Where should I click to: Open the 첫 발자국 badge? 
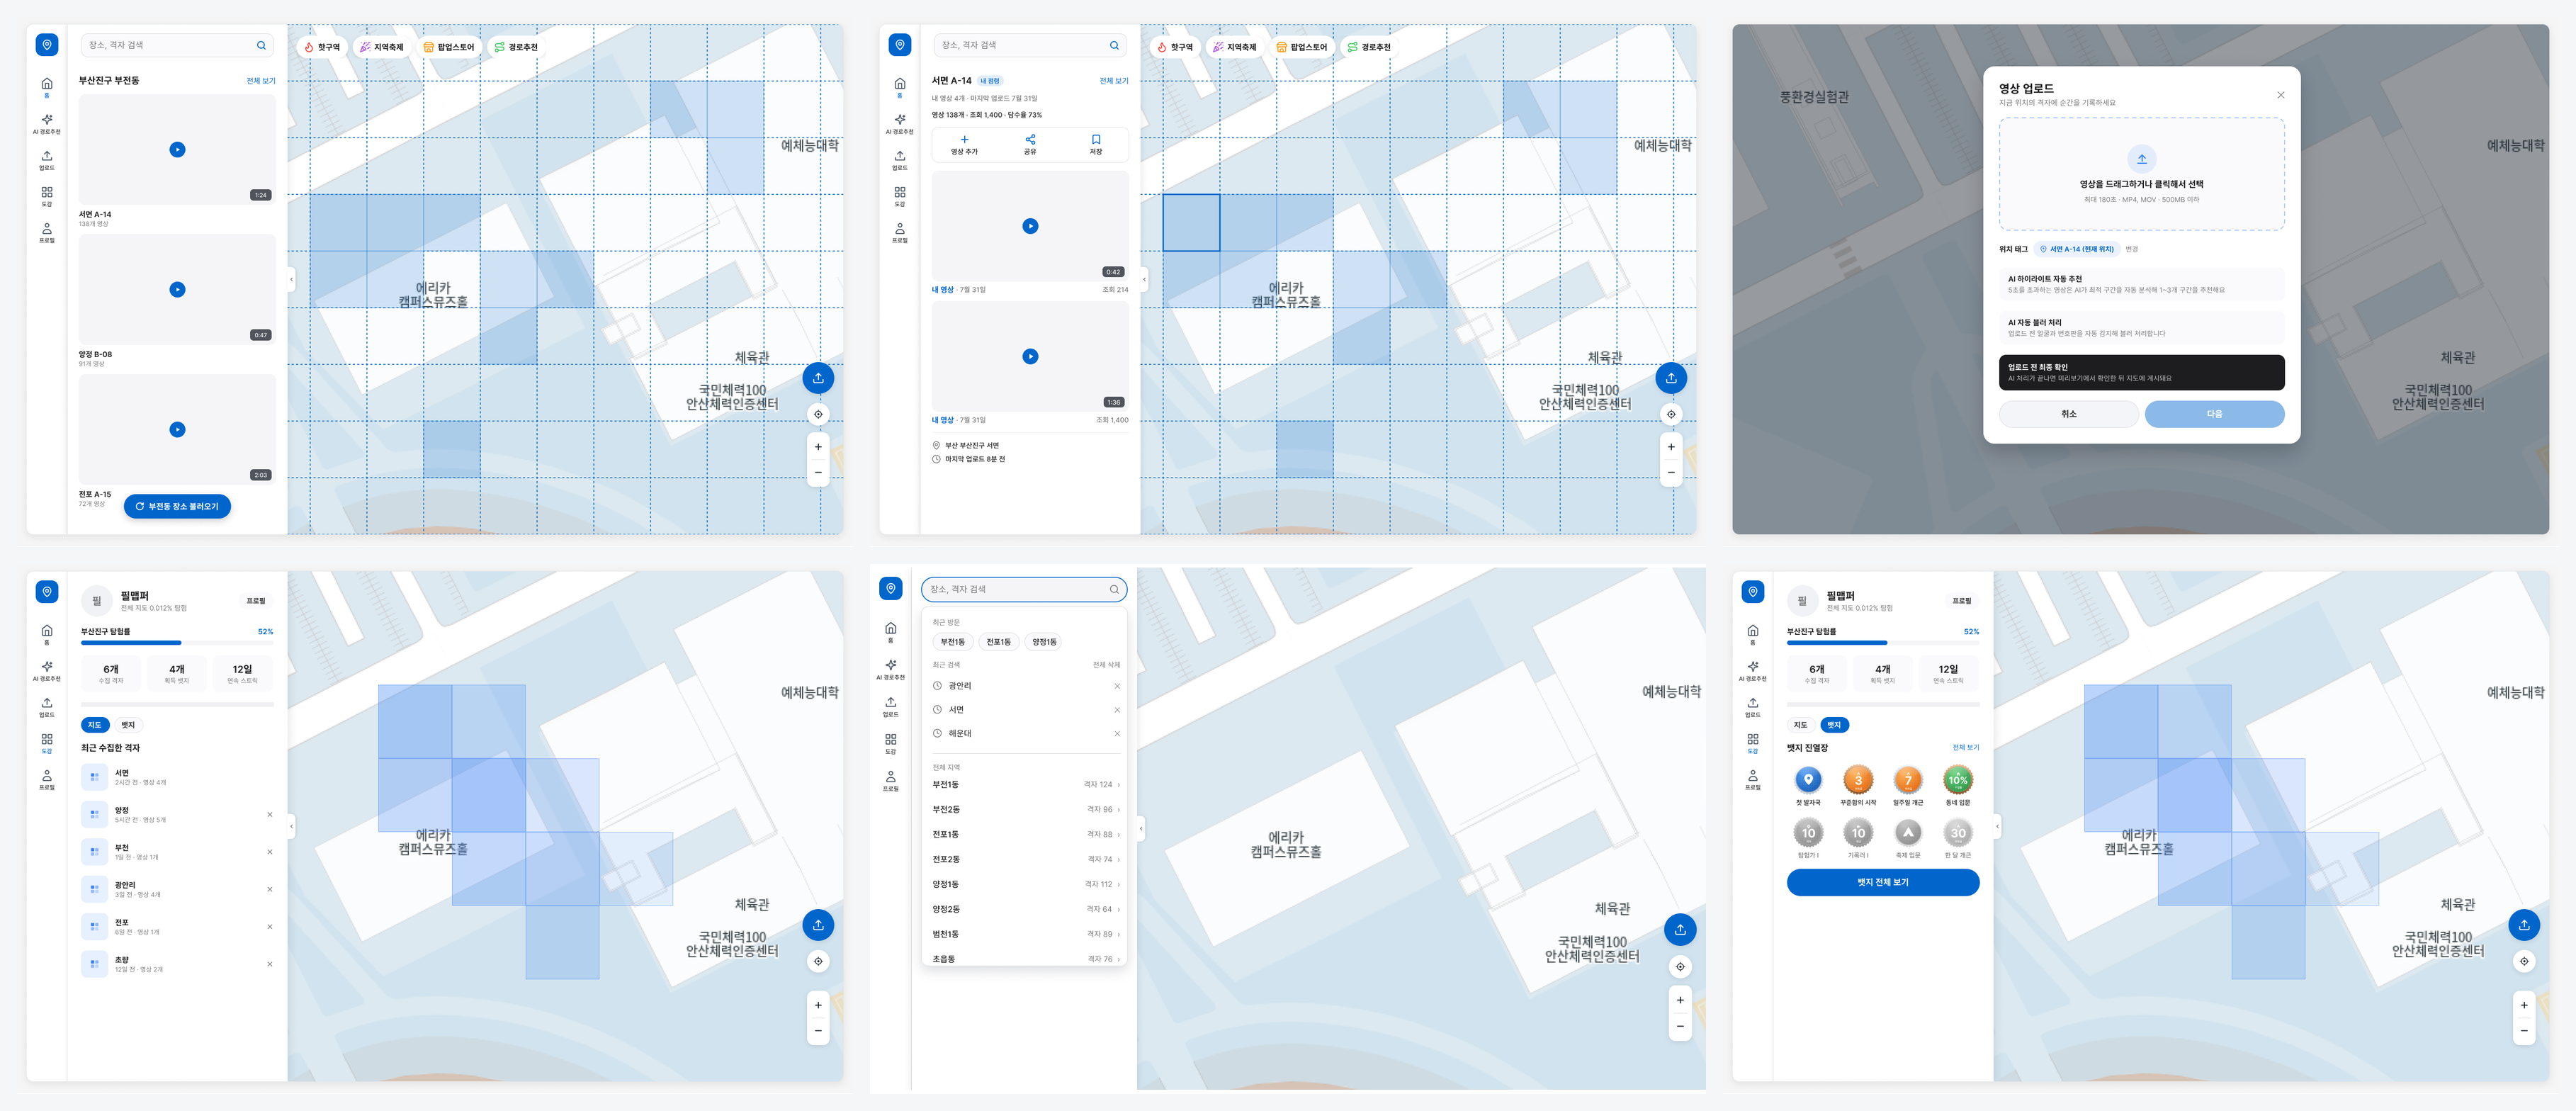1808,780
